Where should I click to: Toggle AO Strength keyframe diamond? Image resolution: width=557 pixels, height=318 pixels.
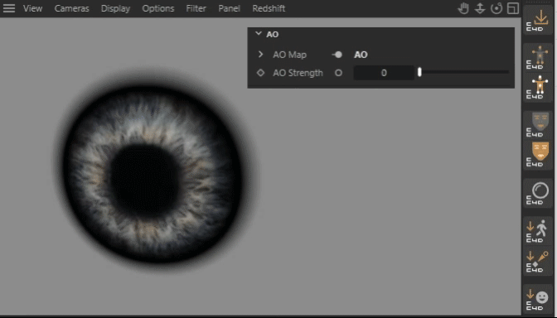point(261,73)
